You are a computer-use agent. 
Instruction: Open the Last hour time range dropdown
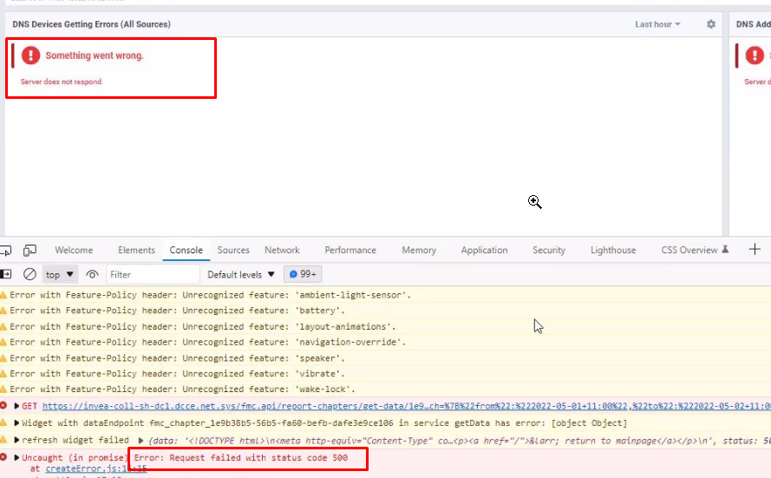[x=657, y=24]
